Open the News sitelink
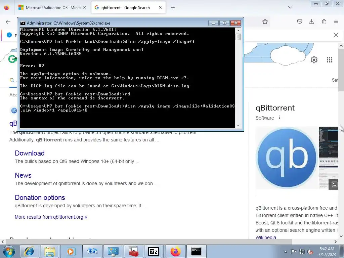The width and height of the screenshot is (344, 258). [23, 175]
